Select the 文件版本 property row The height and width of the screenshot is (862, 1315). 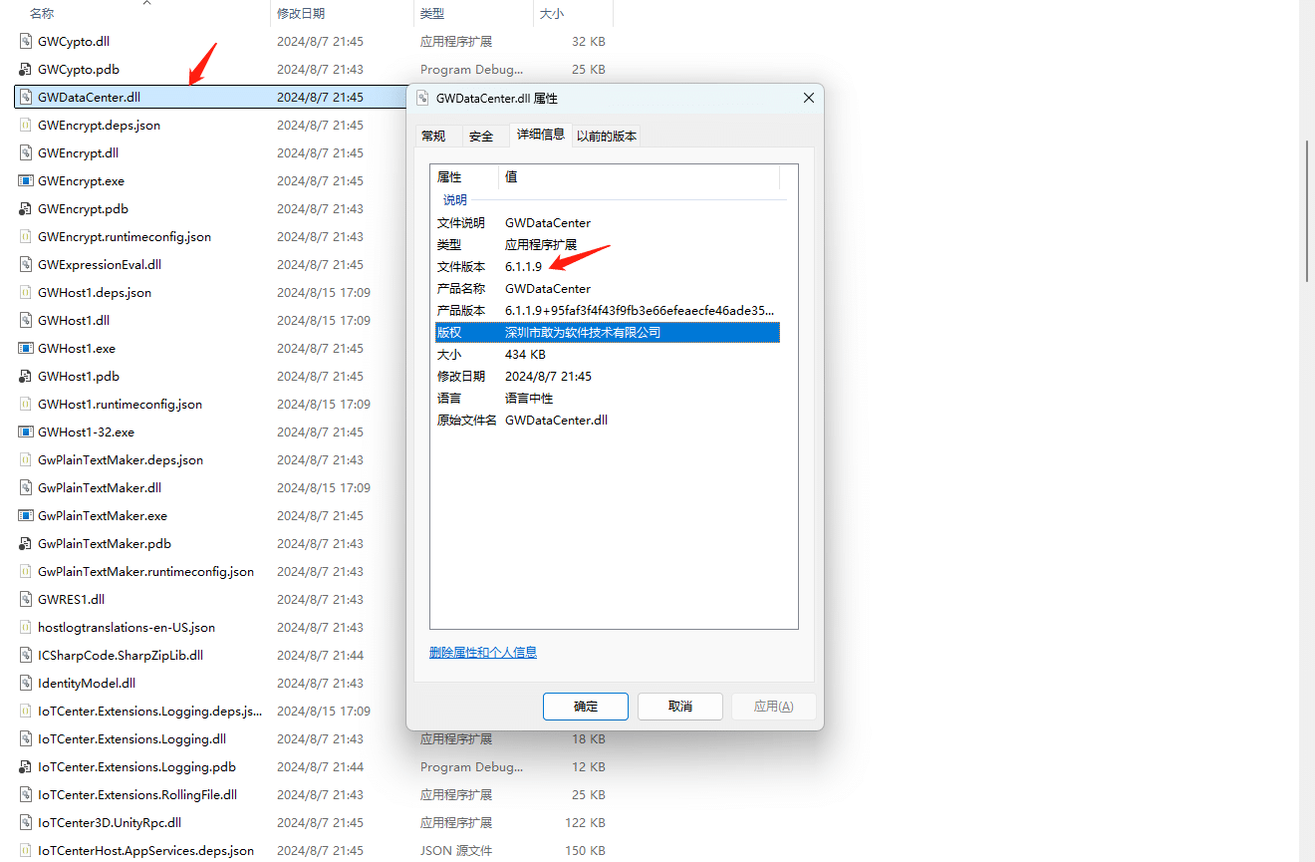606,267
